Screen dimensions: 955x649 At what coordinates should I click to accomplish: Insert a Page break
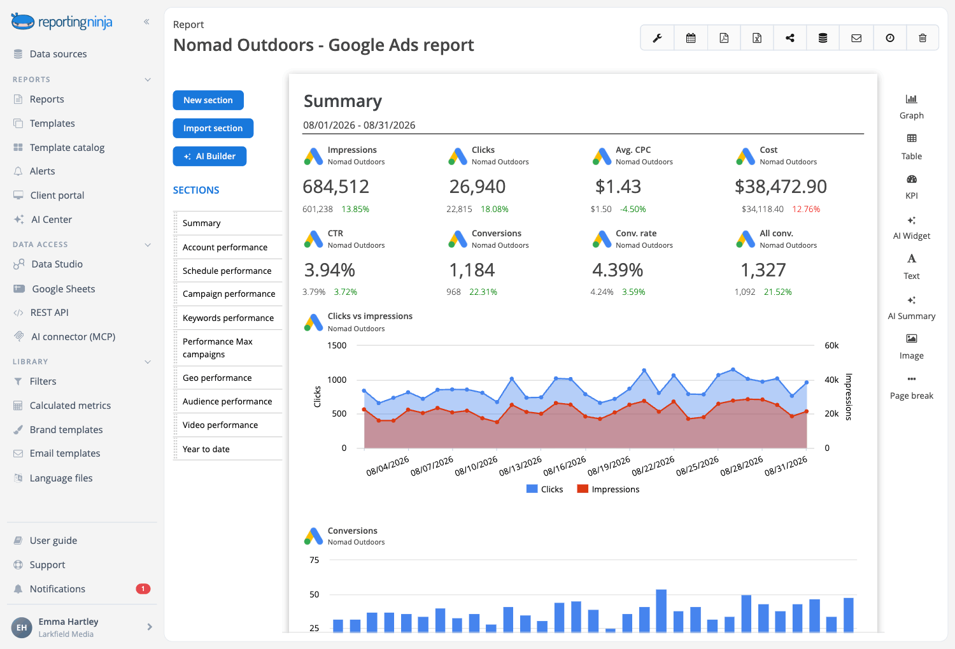coord(912,387)
